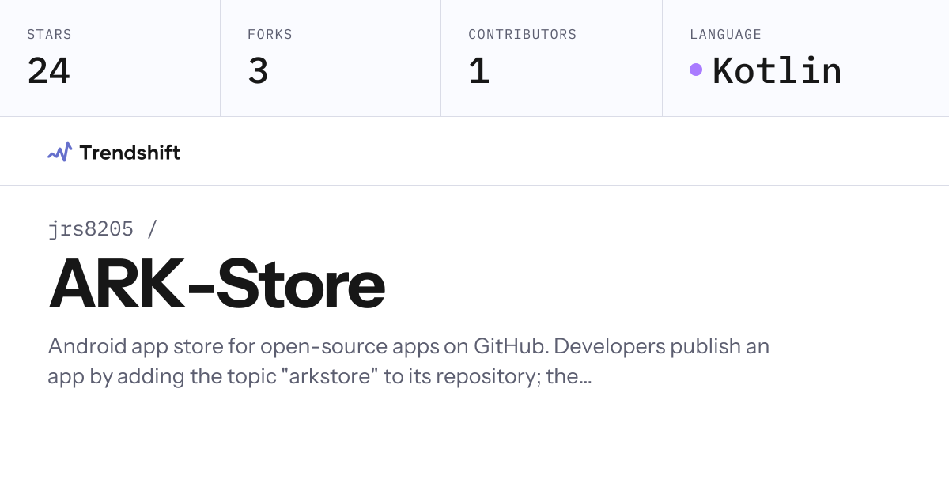Image resolution: width=949 pixels, height=498 pixels.
Task: Select the star count 24
Action: tap(48, 71)
